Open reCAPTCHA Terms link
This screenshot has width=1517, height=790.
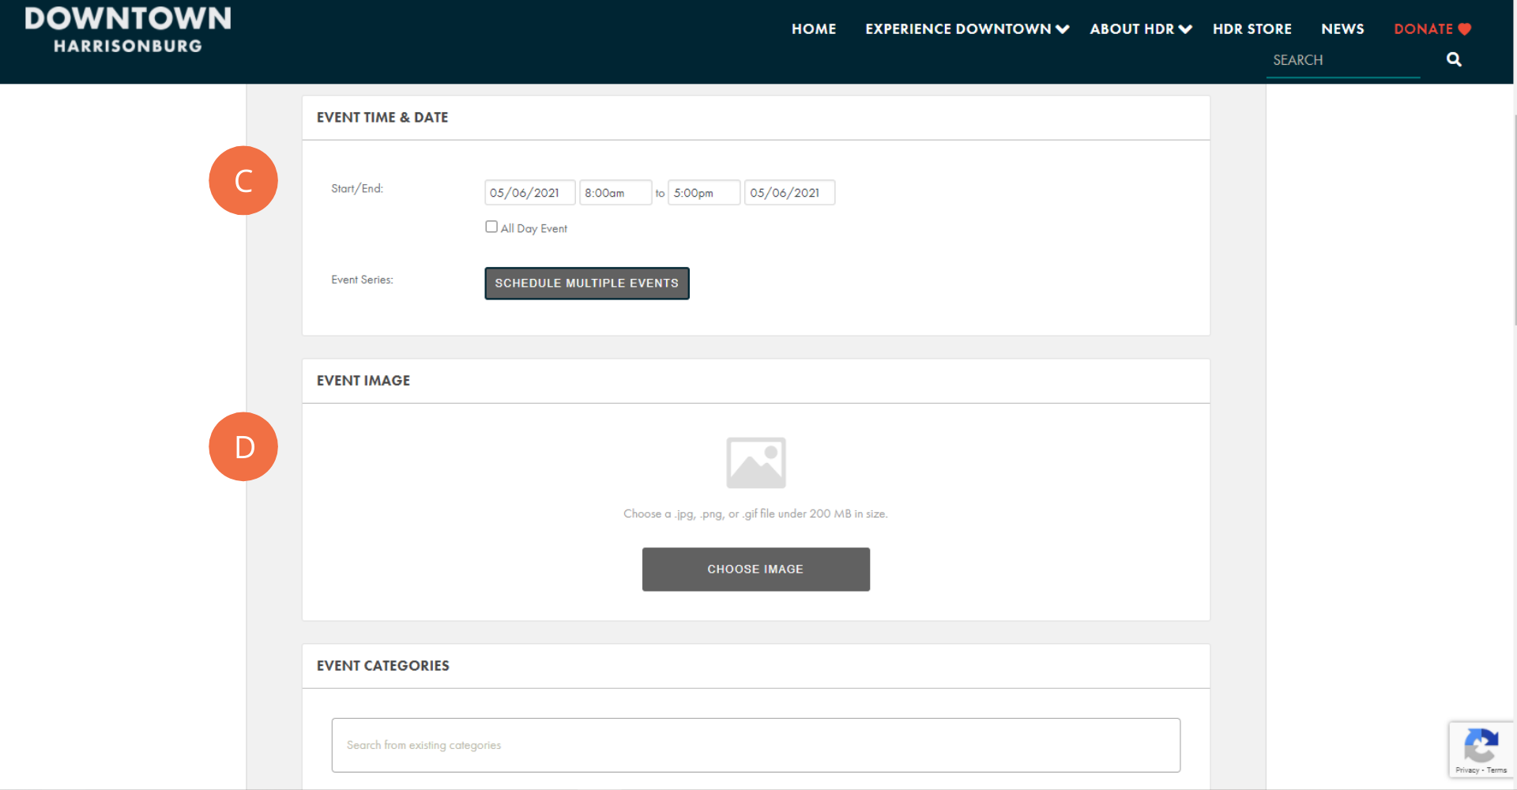(x=1497, y=770)
